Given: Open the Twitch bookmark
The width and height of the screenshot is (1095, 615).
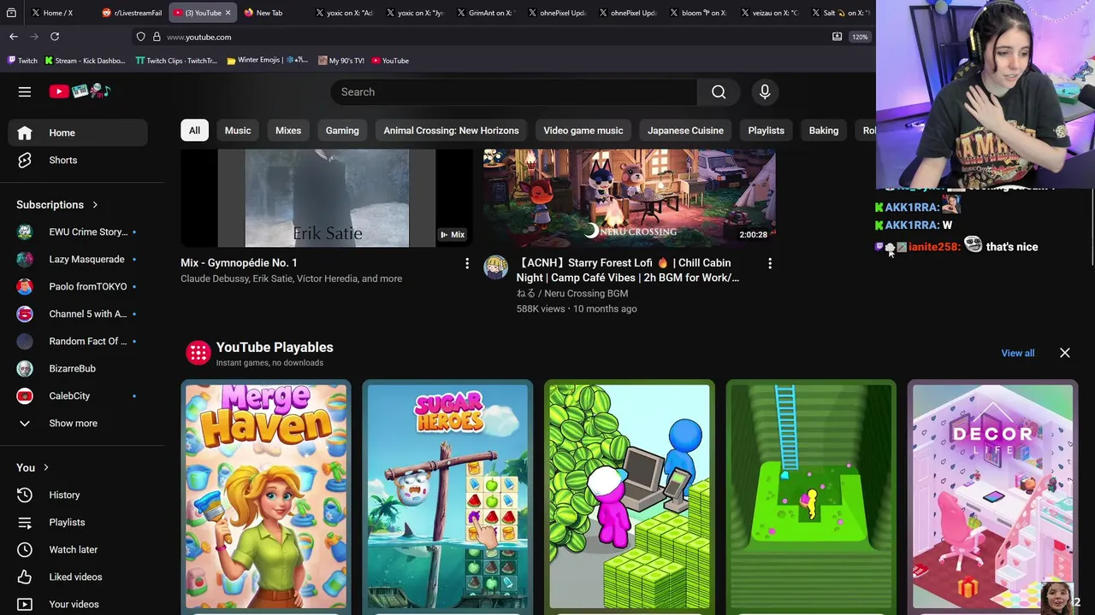Looking at the screenshot, I should point(23,61).
